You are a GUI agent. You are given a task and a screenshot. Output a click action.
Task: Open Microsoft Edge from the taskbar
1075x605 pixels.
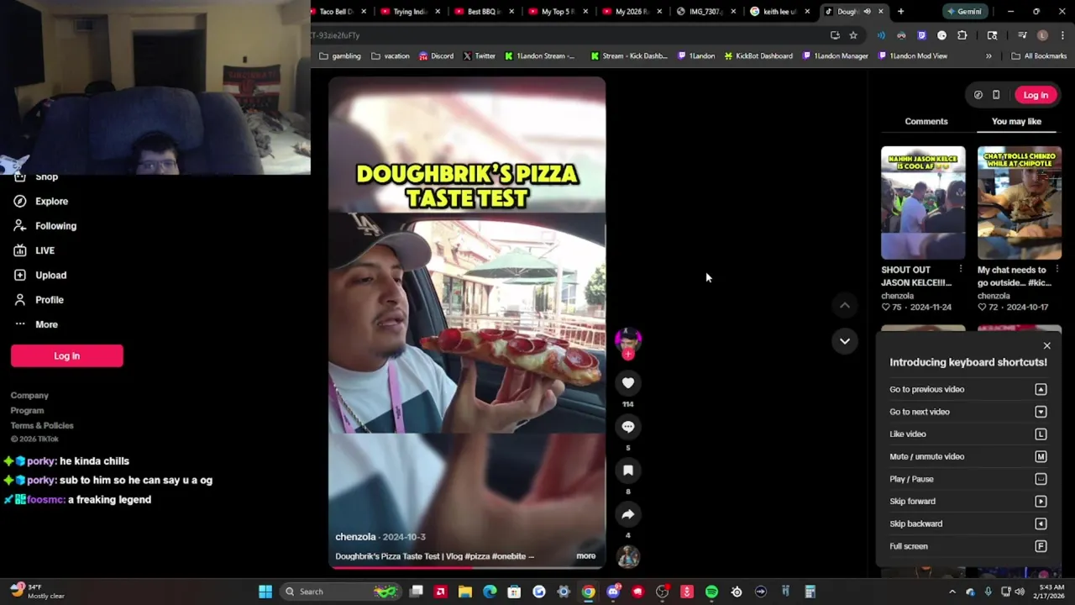[490, 592]
